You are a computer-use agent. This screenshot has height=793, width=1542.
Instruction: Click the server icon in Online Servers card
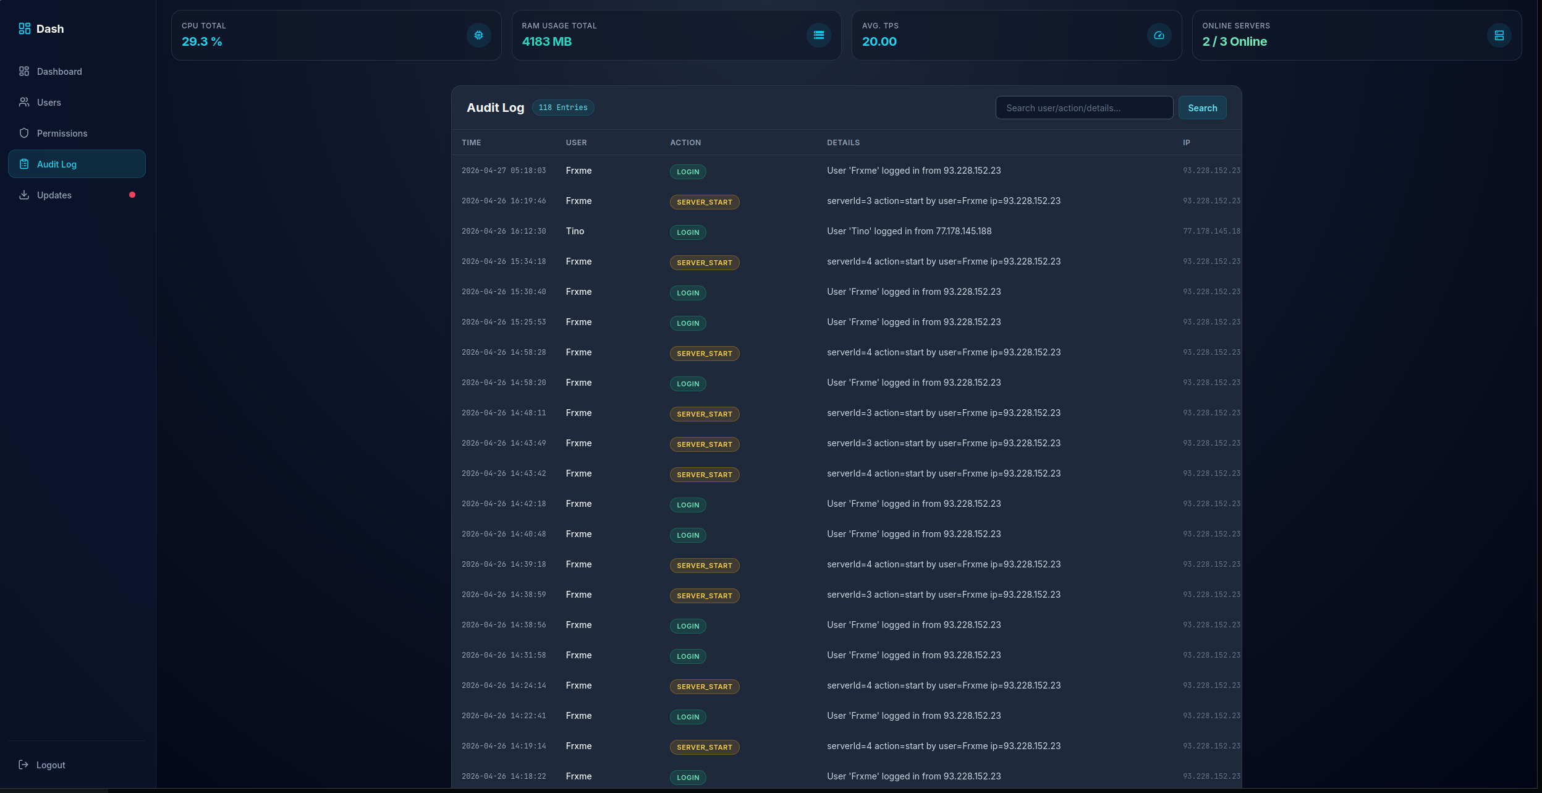(1499, 35)
